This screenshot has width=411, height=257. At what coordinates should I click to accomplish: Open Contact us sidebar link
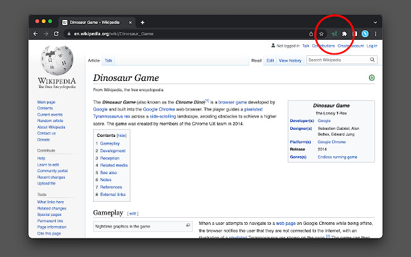click(x=46, y=133)
